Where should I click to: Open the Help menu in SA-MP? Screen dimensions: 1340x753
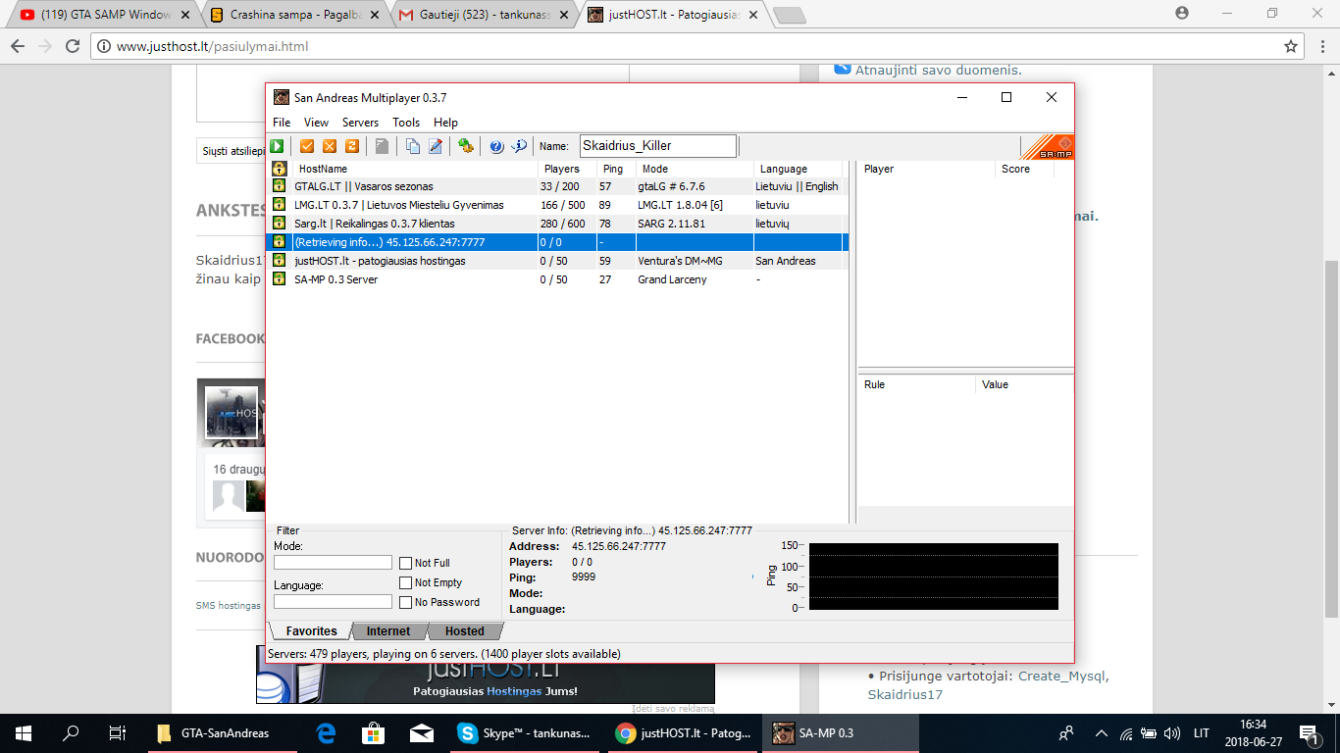[445, 123]
